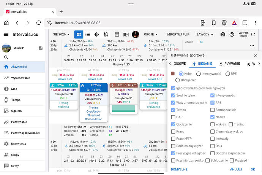262x175 pixels.
Task: Open Moc in the sidebar
Action: pos(22,89)
